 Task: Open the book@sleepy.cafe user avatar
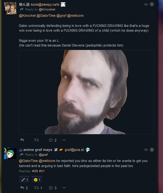(x=10, y=8)
